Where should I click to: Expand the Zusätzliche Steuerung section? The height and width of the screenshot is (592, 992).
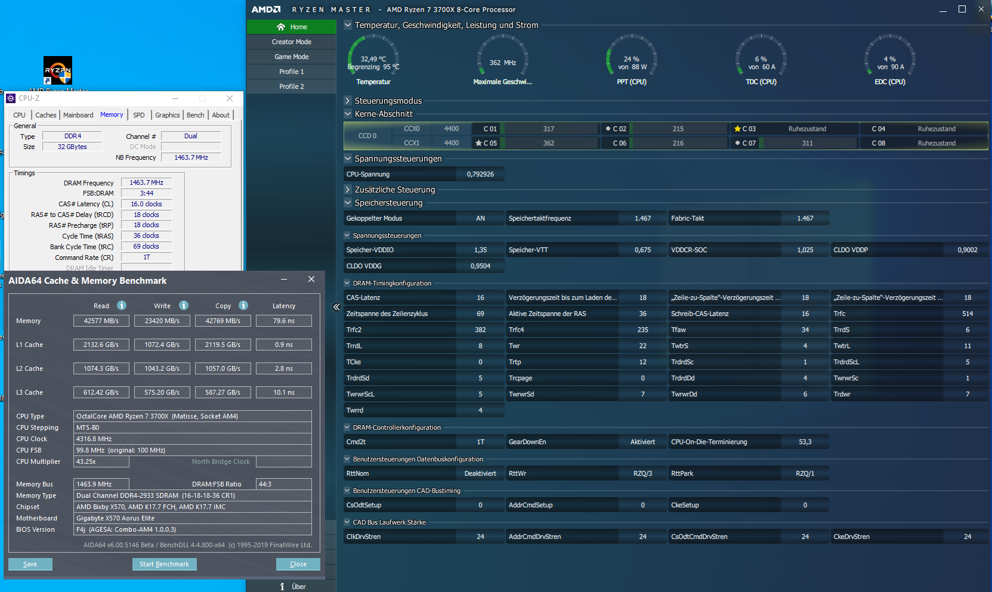348,190
